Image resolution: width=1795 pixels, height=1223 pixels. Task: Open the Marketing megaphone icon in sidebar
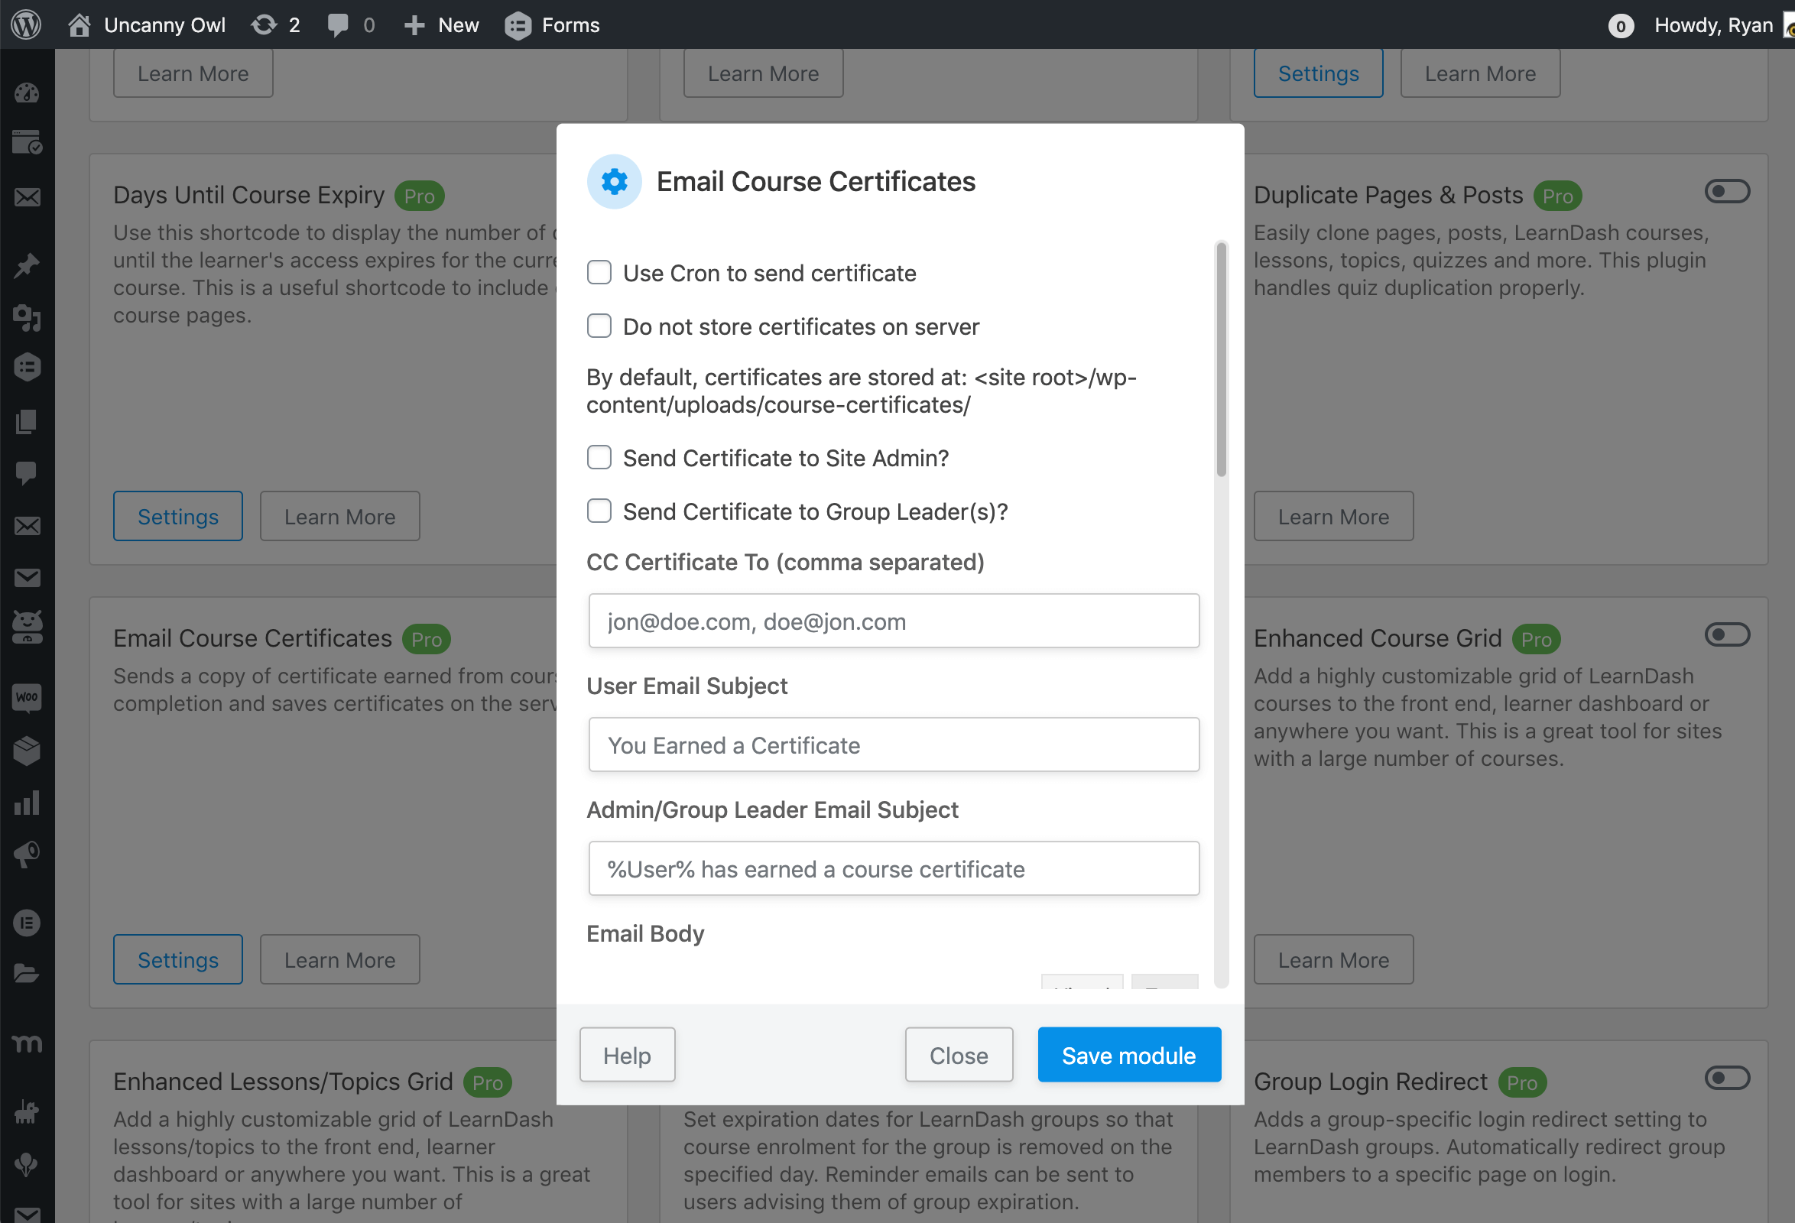pyautogui.click(x=26, y=854)
